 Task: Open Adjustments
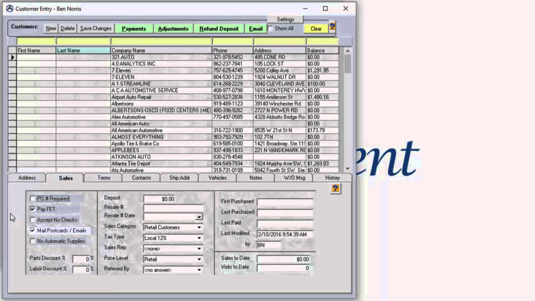click(x=173, y=28)
